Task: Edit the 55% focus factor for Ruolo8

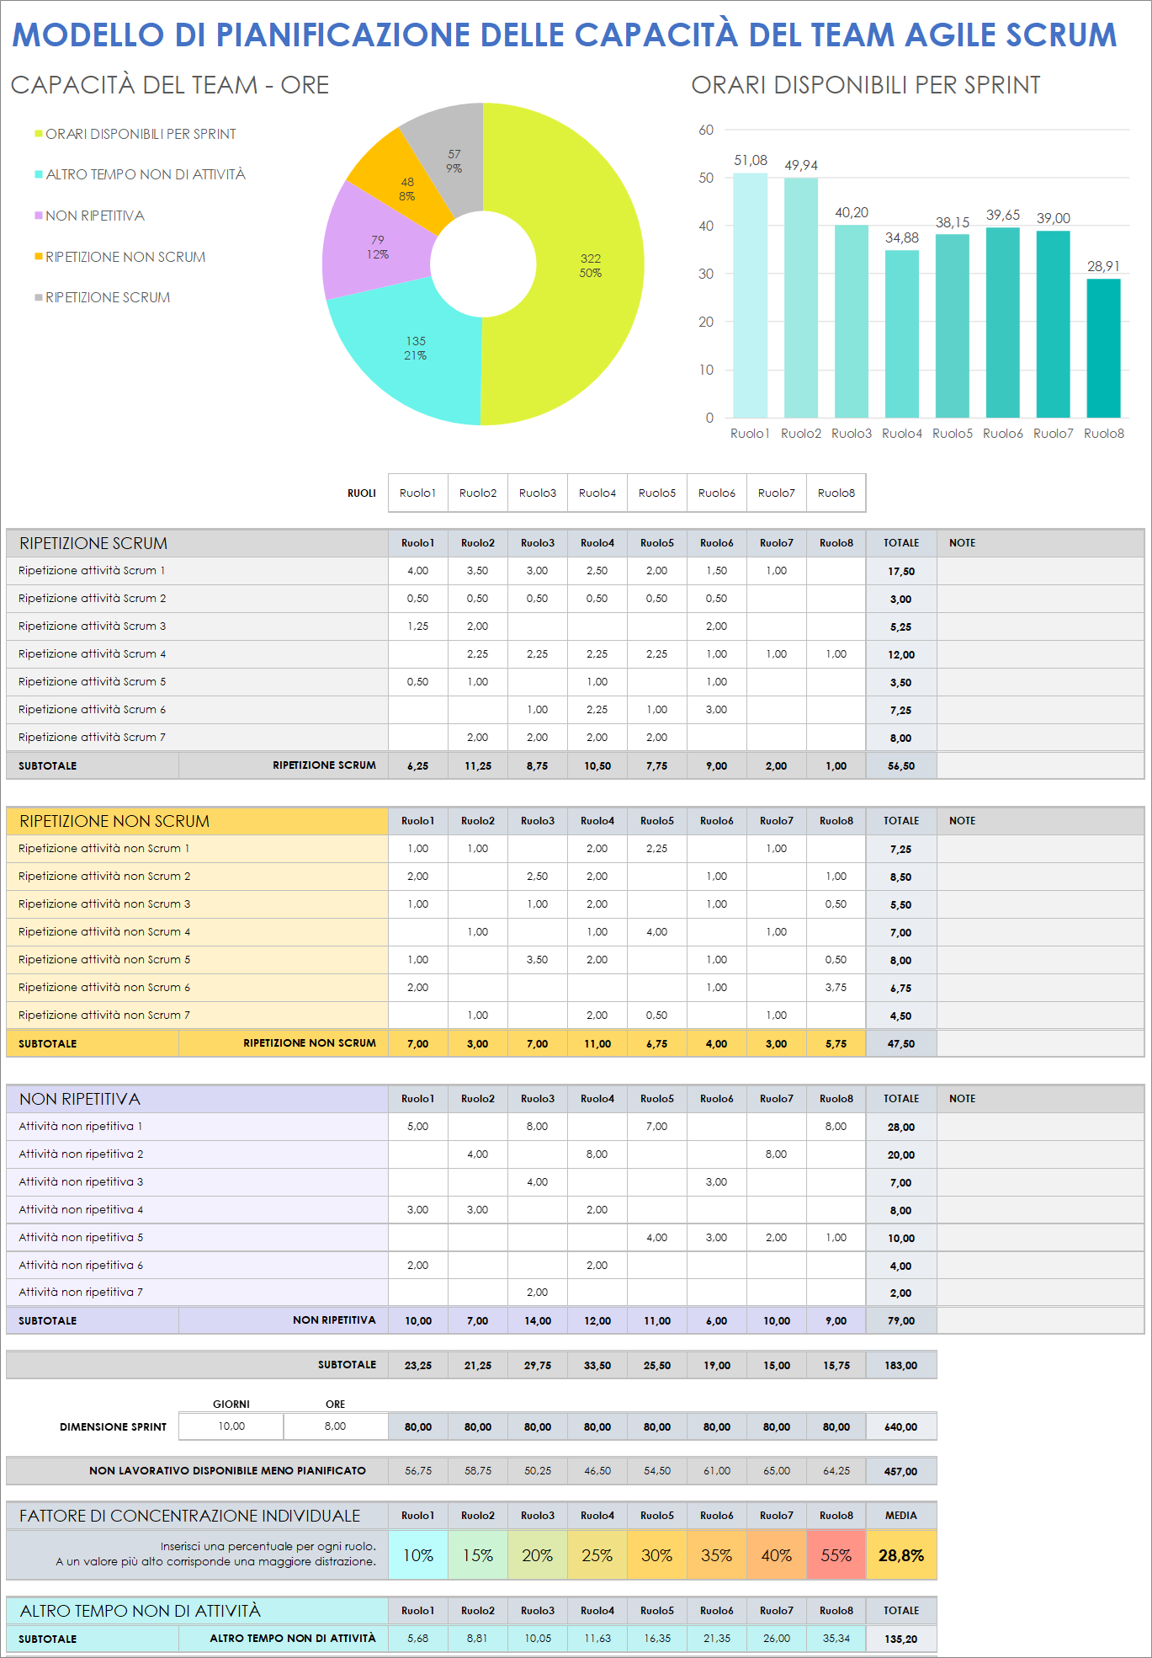Action: (836, 1555)
